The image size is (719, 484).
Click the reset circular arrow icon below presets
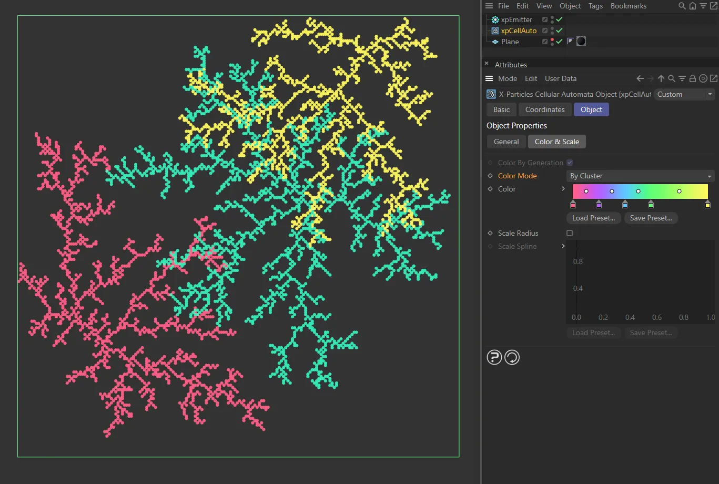[512, 357]
